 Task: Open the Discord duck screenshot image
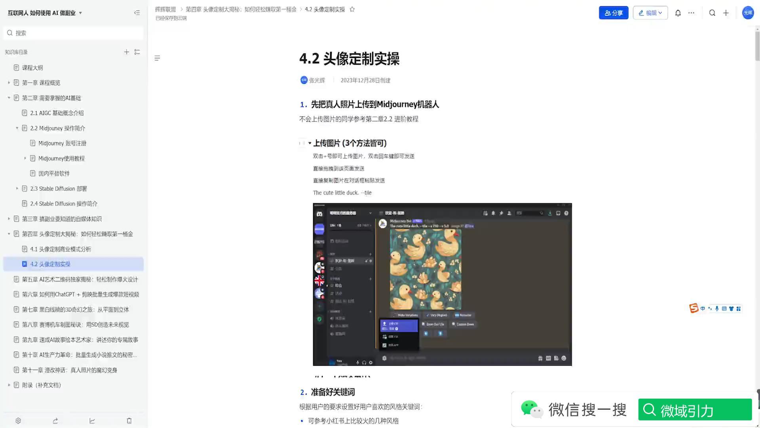[442, 284]
